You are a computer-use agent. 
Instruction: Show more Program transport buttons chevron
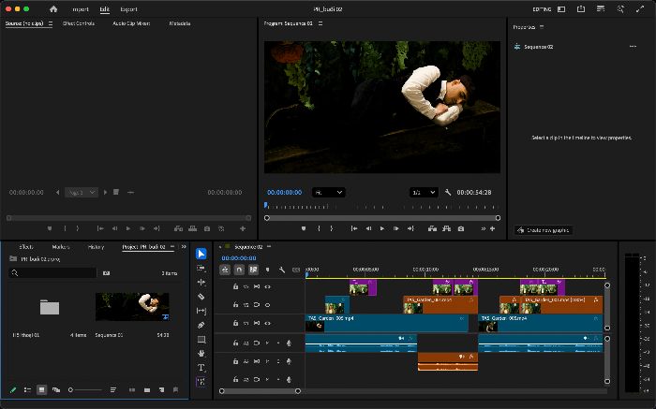[x=484, y=228]
